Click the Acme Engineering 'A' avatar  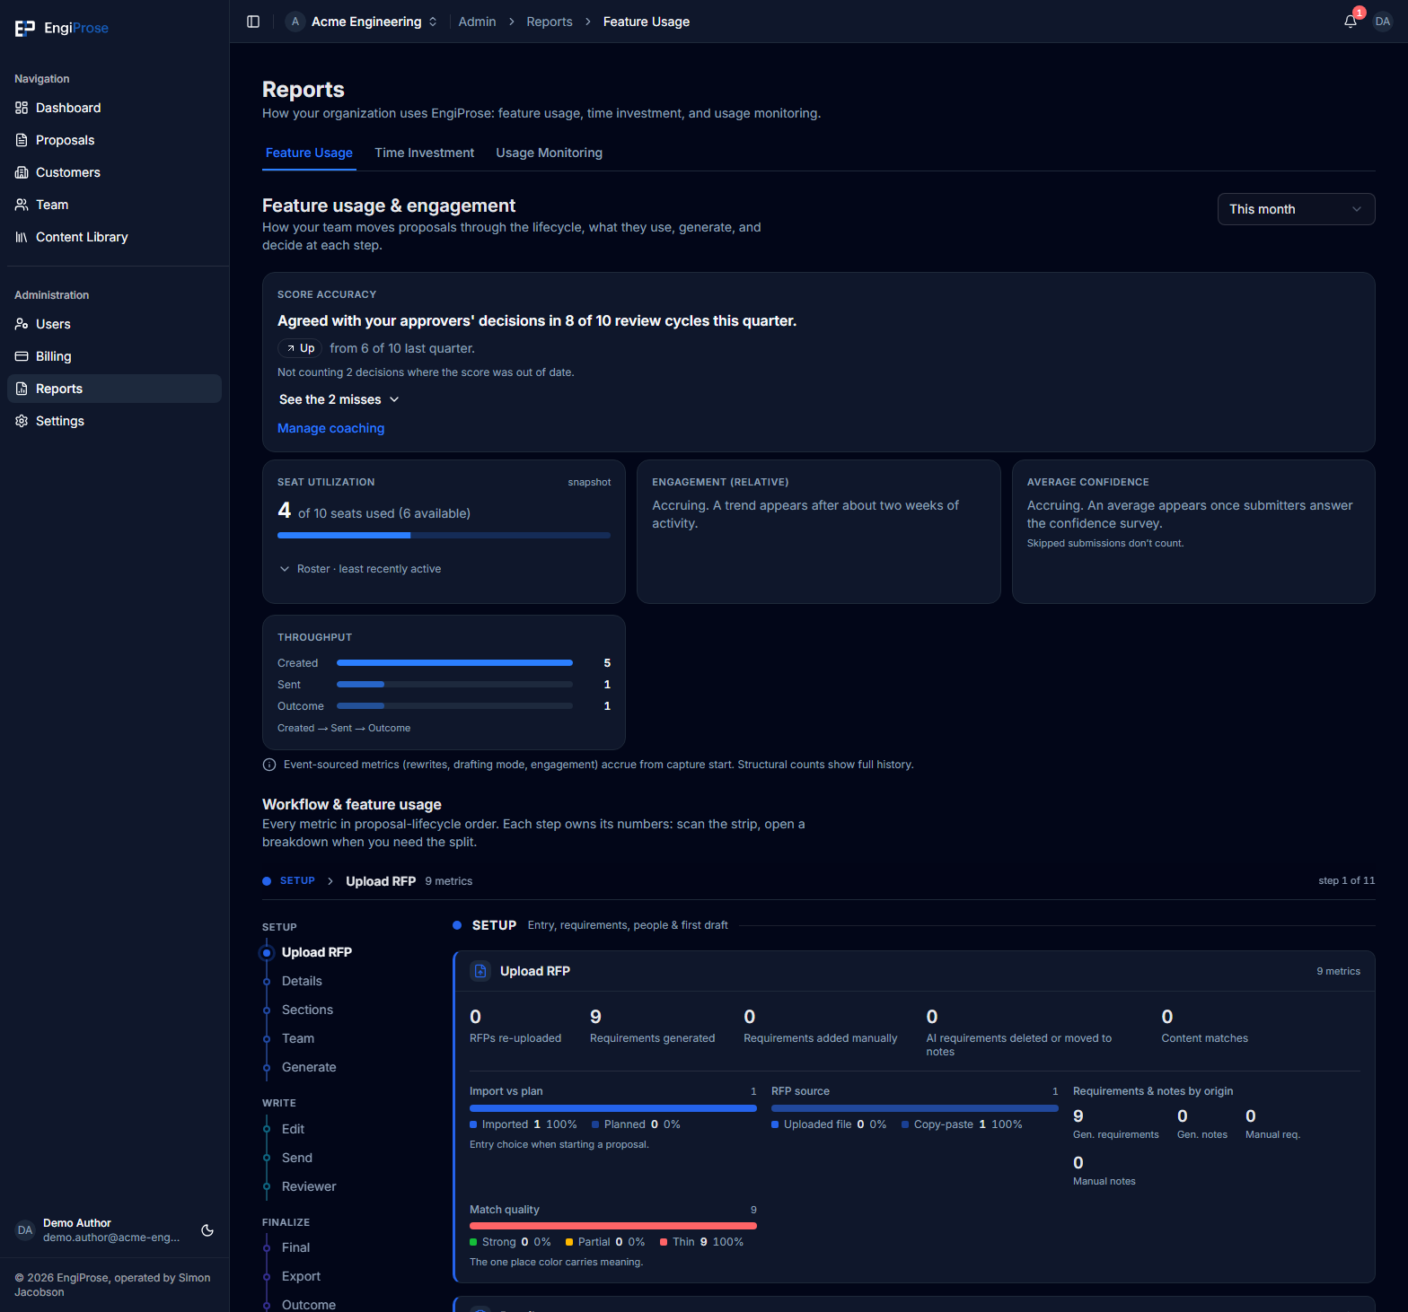[295, 22]
